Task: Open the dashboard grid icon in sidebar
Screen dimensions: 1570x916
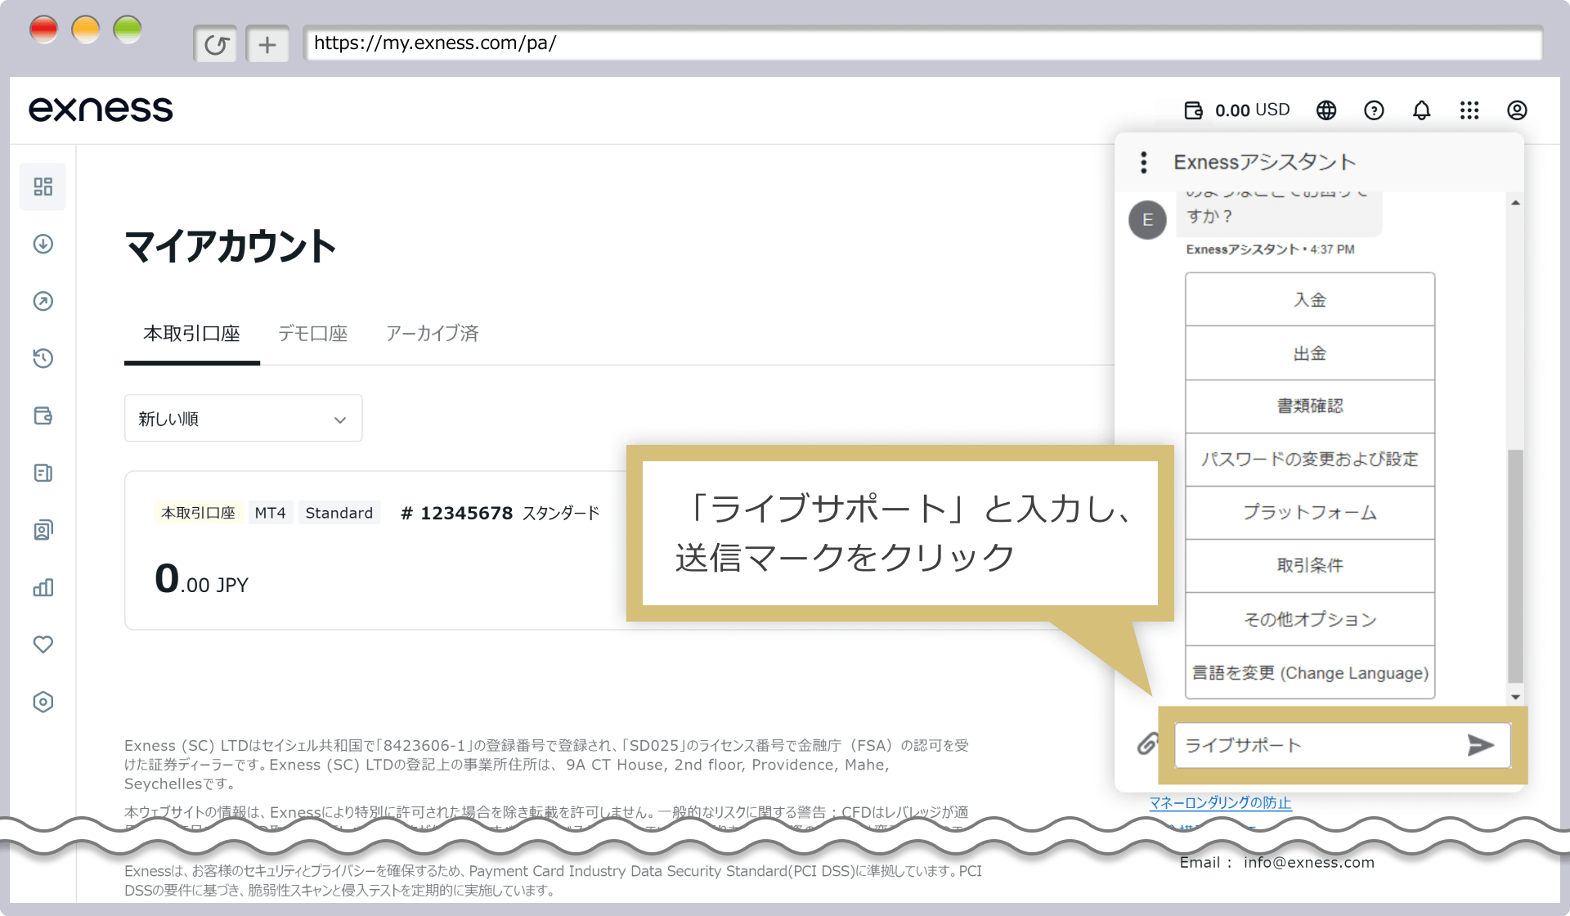Action: [43, 186]
